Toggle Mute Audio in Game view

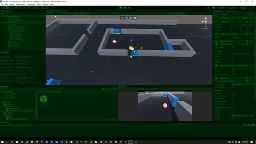(x=192, y=89)
